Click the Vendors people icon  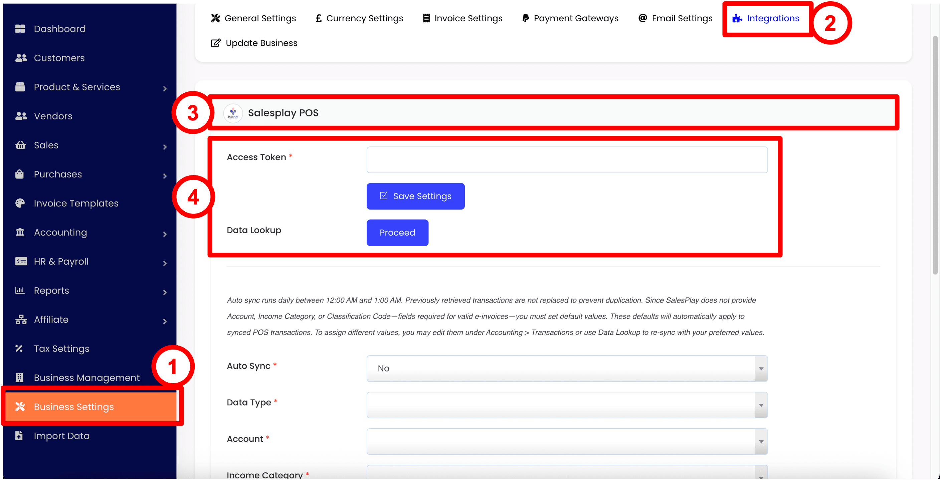pos(21,116)
